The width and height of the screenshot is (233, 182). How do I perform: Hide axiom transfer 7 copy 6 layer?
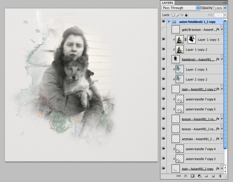pyautogui.click(x=164, y=99)
